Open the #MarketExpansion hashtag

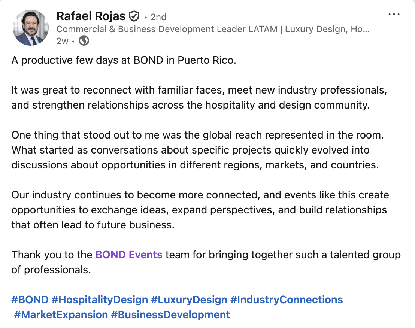coord(61,315)
